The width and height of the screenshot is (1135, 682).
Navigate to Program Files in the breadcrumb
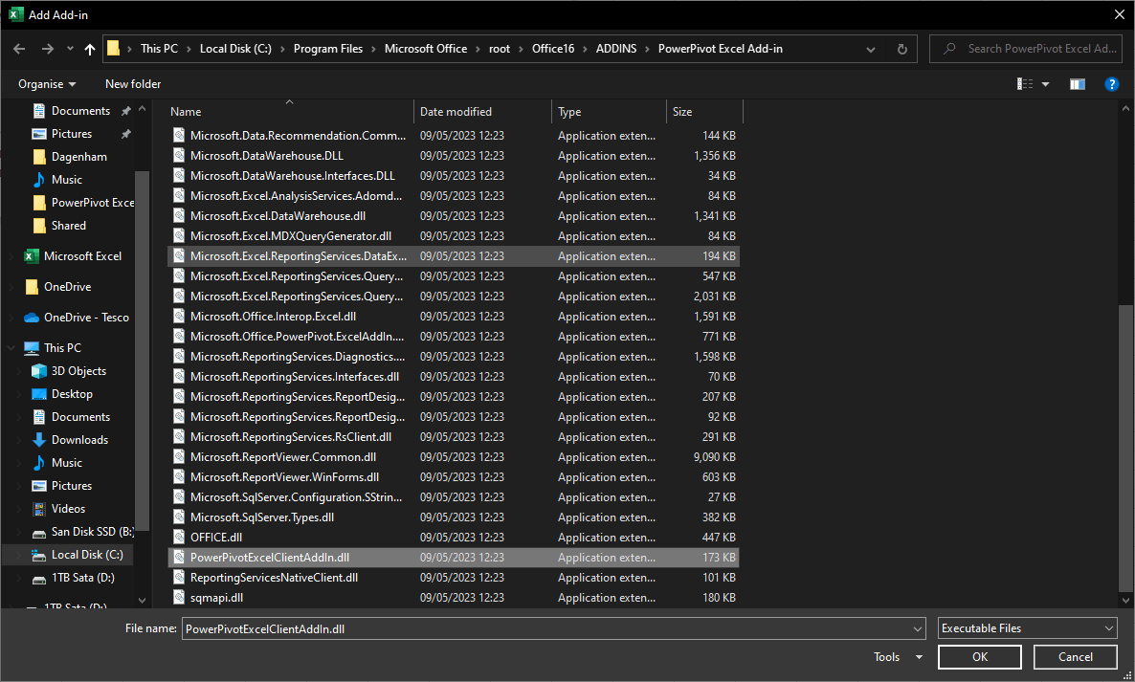click(x=328, y=49)
